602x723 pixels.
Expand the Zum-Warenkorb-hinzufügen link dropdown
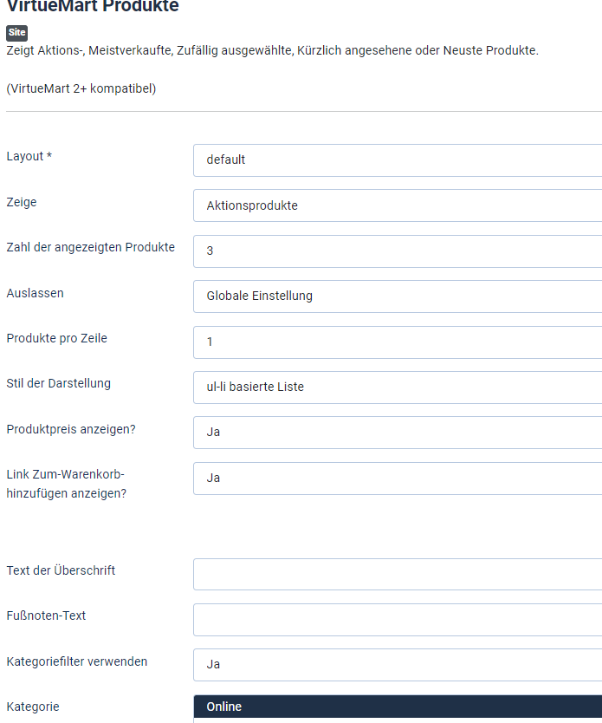[x=397, y=479]
